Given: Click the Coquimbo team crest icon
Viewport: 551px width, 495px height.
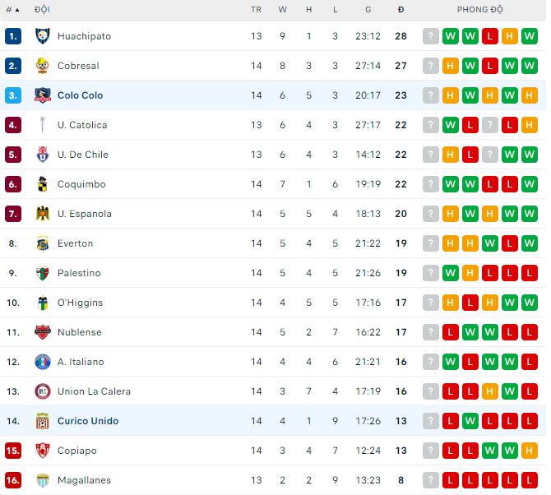Looking at the screenshot, I should click(x=43, y=184).
